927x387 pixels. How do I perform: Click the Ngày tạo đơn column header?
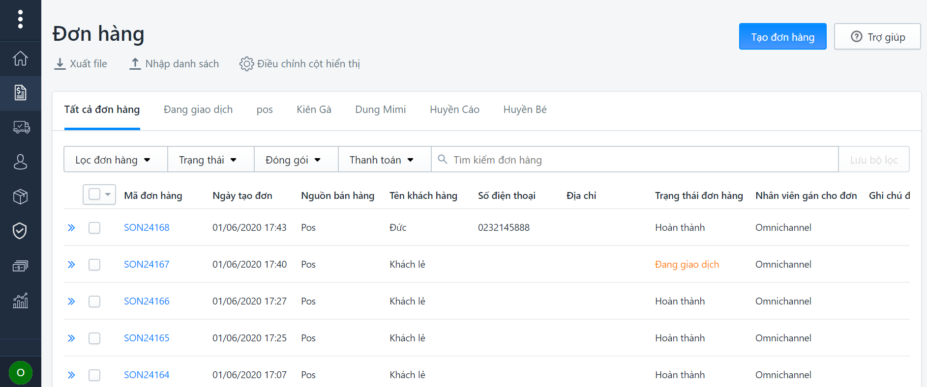242,195
